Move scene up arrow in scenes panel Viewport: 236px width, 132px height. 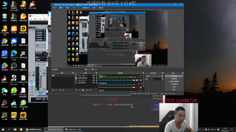60,90
